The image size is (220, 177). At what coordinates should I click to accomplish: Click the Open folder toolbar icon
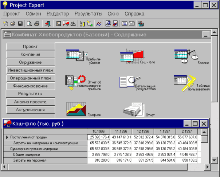point(13,24)
